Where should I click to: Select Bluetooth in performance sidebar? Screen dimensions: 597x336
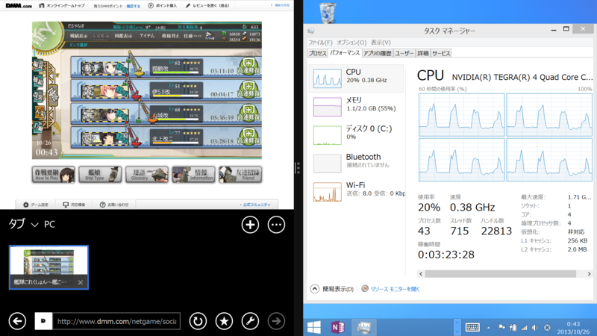tap(357, 163)
